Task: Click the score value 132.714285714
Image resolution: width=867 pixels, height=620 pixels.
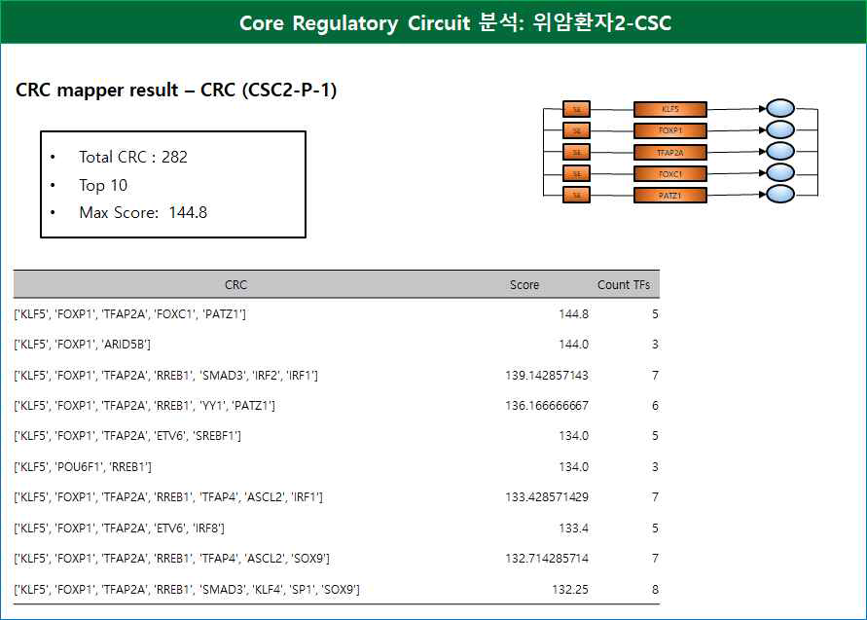Action: coord(547,559)
